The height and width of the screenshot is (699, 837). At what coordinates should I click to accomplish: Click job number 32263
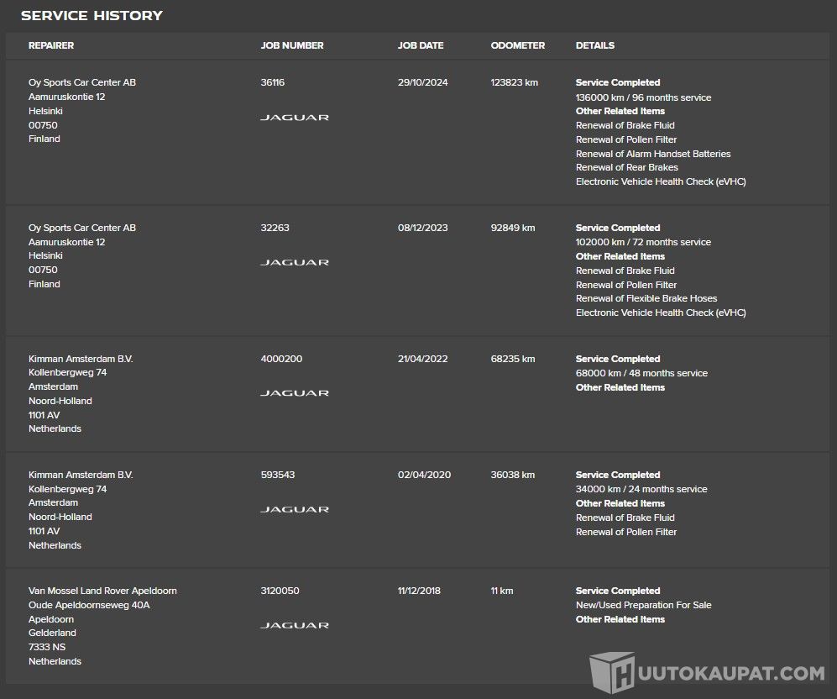275,228
